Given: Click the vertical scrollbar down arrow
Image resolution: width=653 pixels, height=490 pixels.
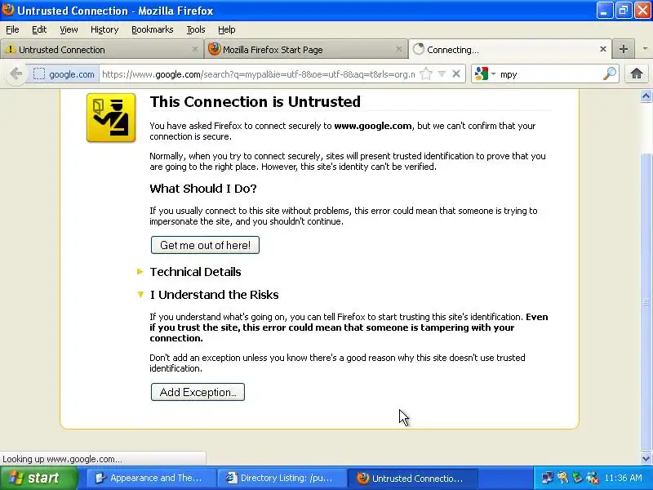Looking at the screenshot, I should click(646, 459).
